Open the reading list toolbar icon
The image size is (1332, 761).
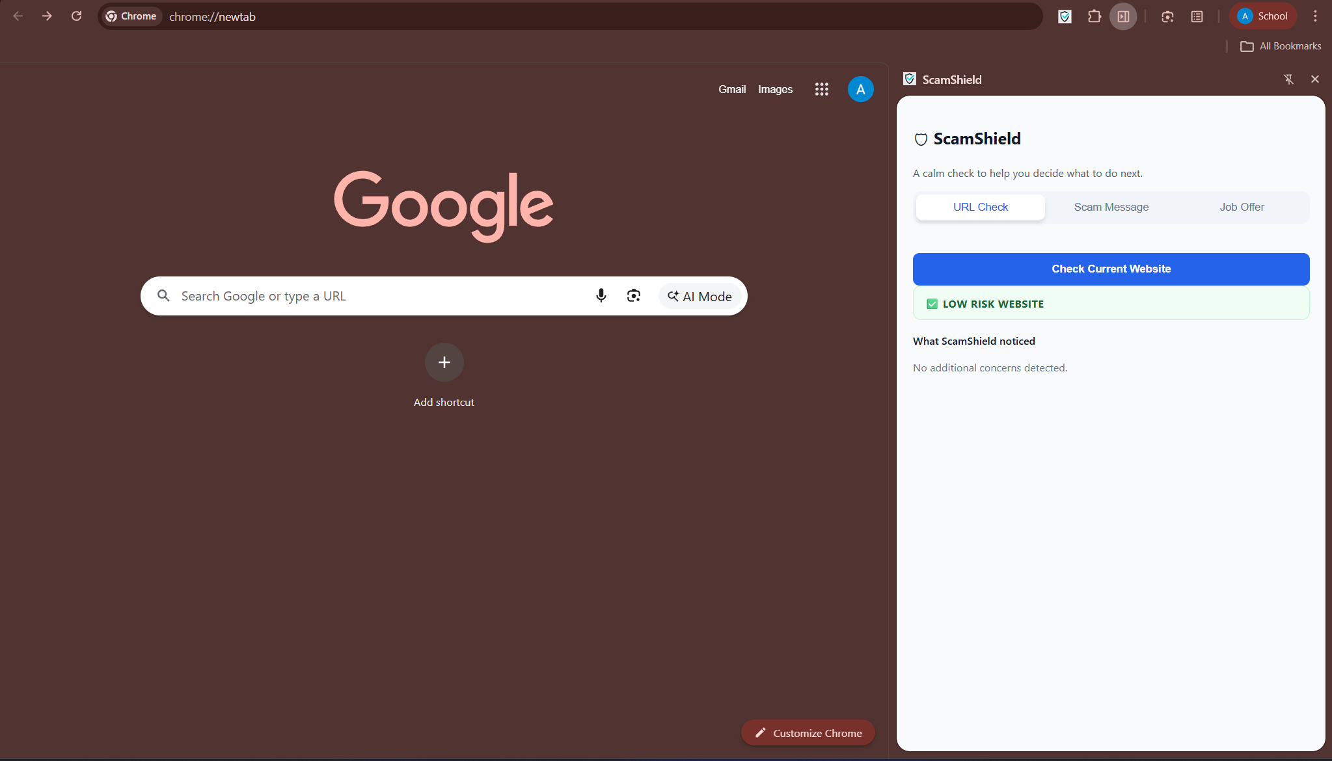click(1197, 16)
